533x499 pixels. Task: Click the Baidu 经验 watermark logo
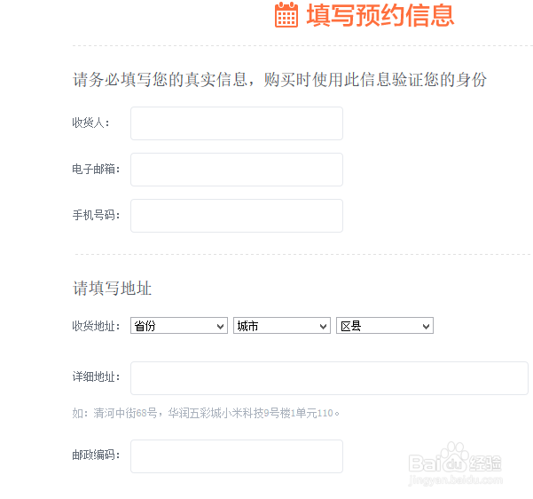click(x=455, y=463)
